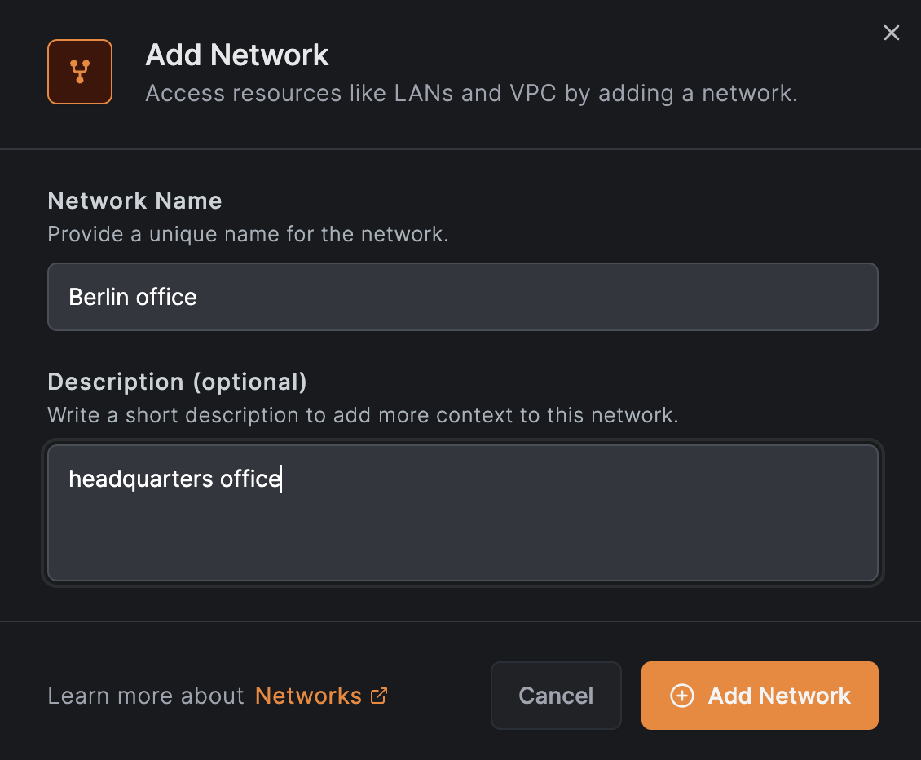Place cursor after headquarters office text
The image size is (921, 760).
click(x=282, y=479)
